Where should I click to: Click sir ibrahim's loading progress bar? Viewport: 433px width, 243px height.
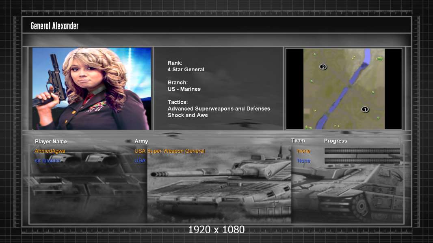pos(362,161)
